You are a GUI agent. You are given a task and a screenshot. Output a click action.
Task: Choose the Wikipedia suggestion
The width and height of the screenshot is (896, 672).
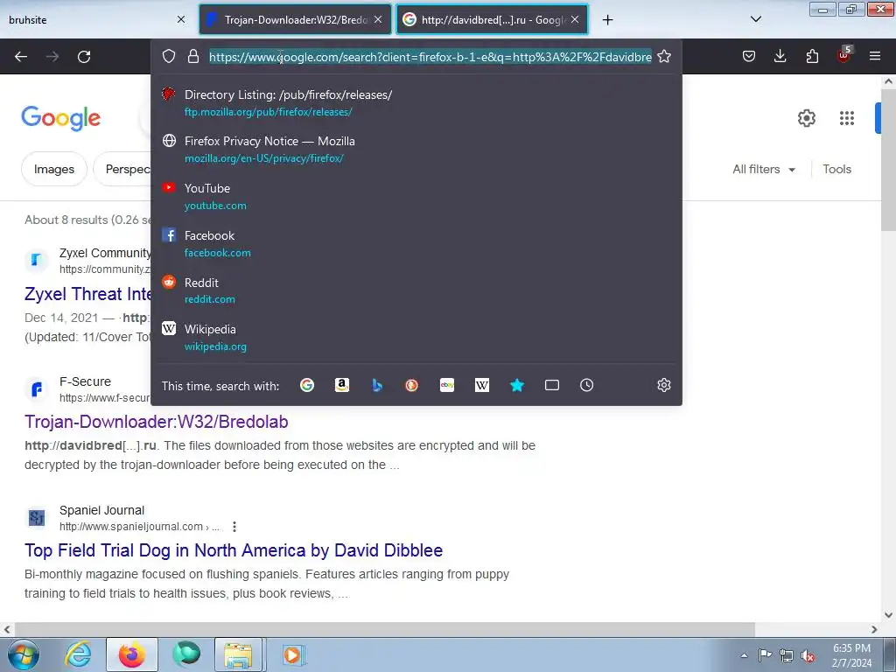click(416, 337)
